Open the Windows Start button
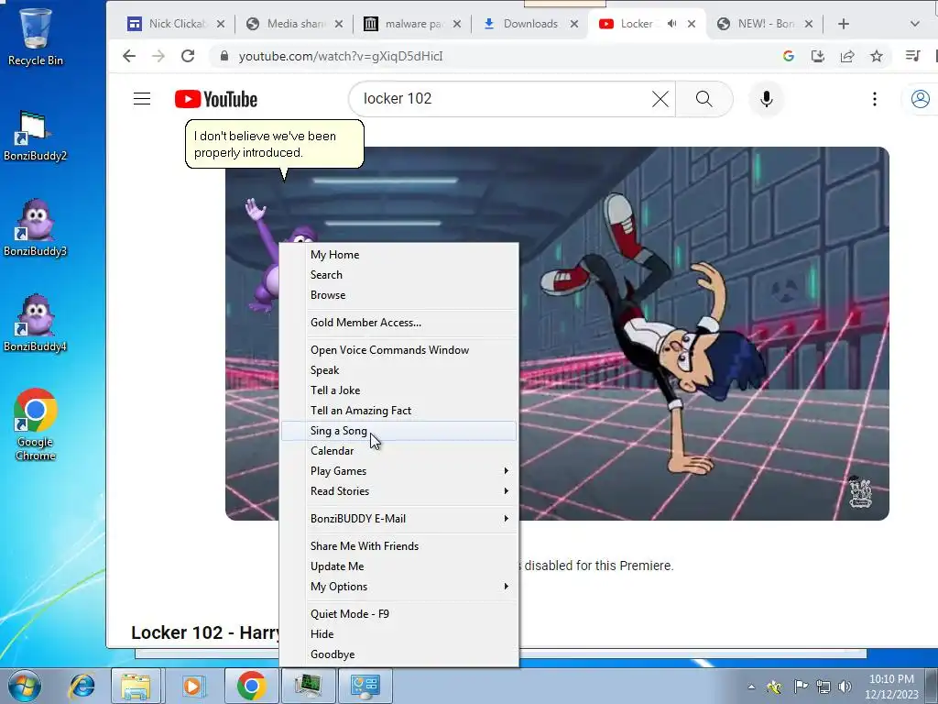The height and width of the screenshot is (704, 938). (25, 686)
